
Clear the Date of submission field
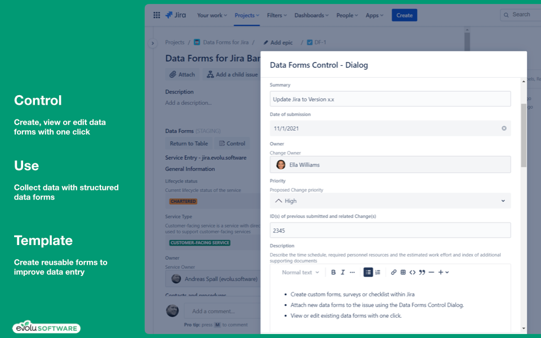pos(504,128)
